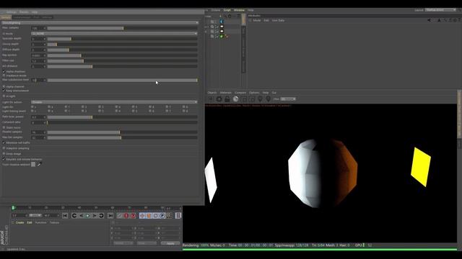The image size is (462, 259).
Task: Open Window menu in main menu bar
Action: [239, 10]
